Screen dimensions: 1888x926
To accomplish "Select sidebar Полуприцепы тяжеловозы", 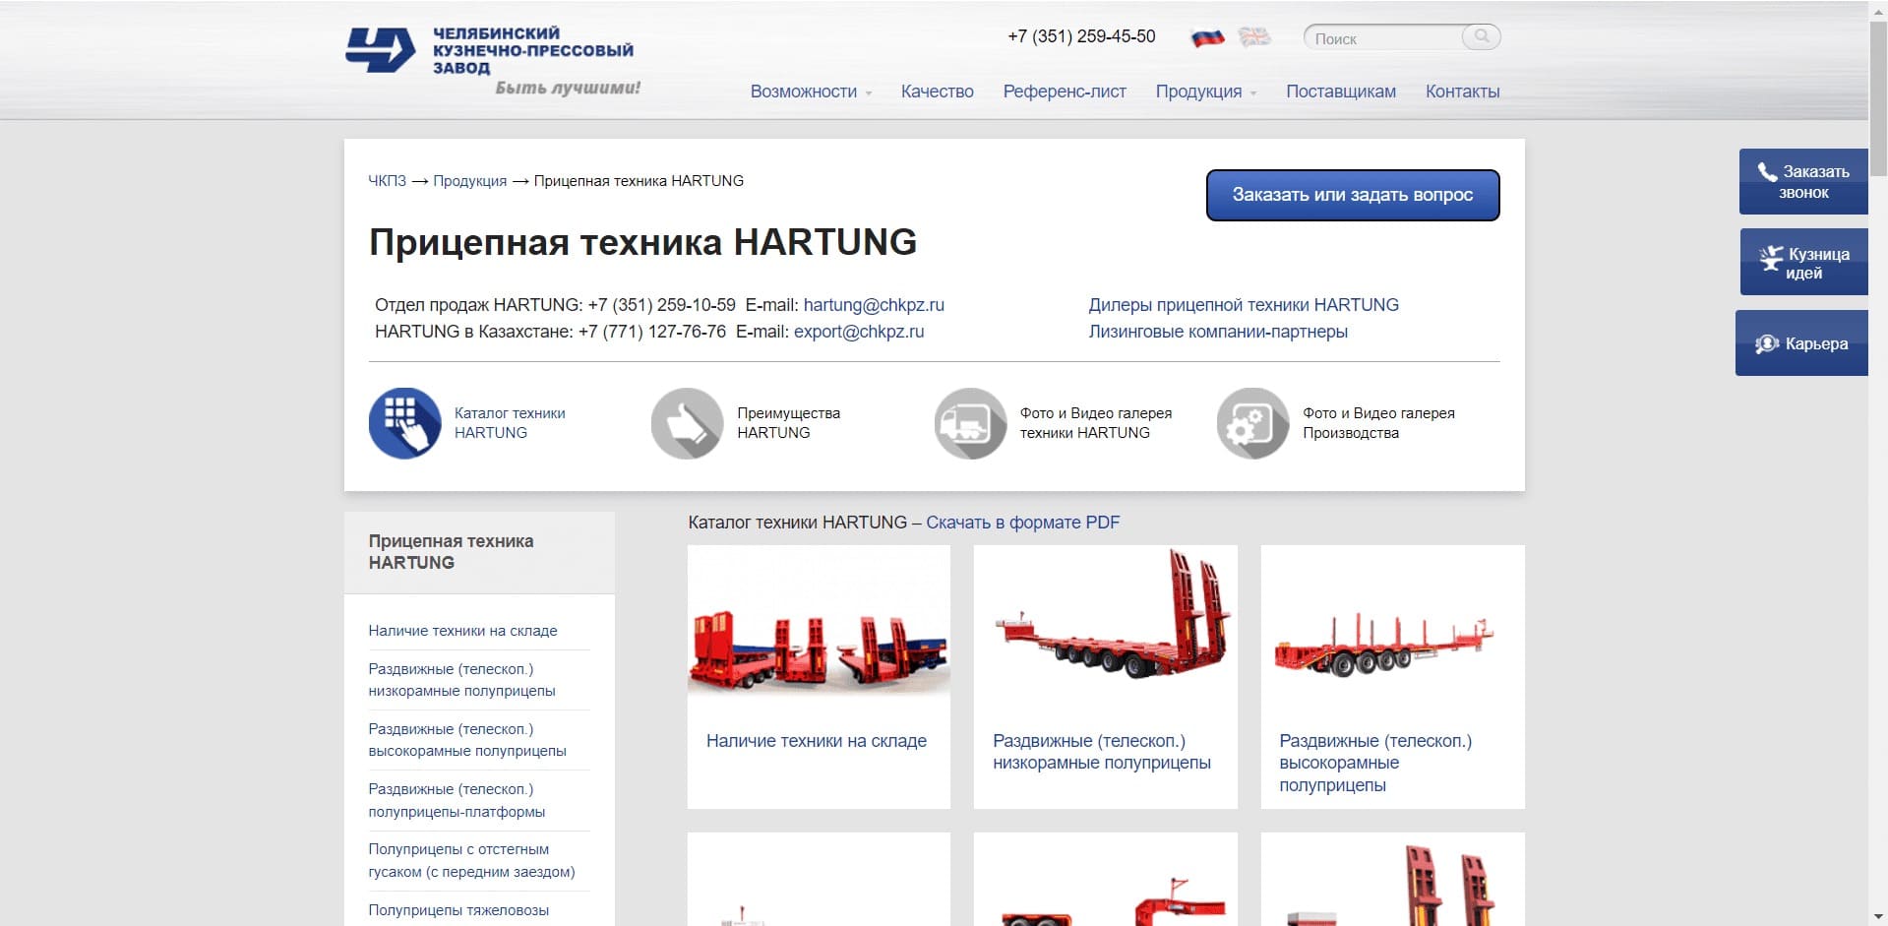I will (x=458, y=910).
